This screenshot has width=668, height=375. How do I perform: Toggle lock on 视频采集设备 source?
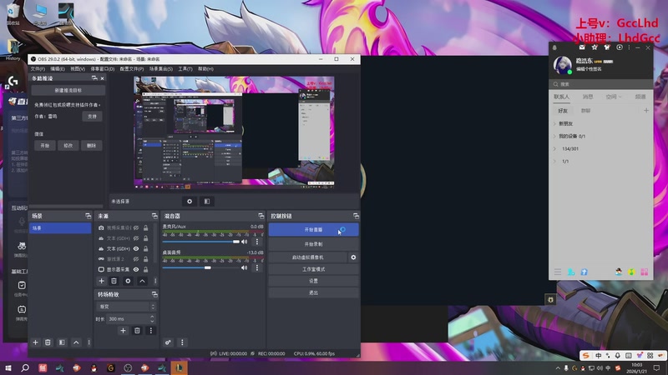145,227
